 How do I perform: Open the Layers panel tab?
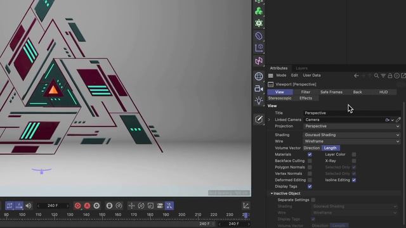click(302, 68)
